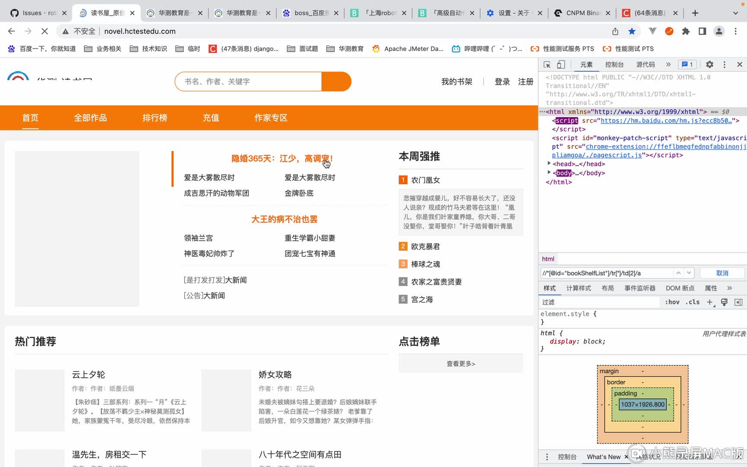747x467 pixels.
Task: Open DOM 断点 breakpoints tab
Action: (680, 288)
